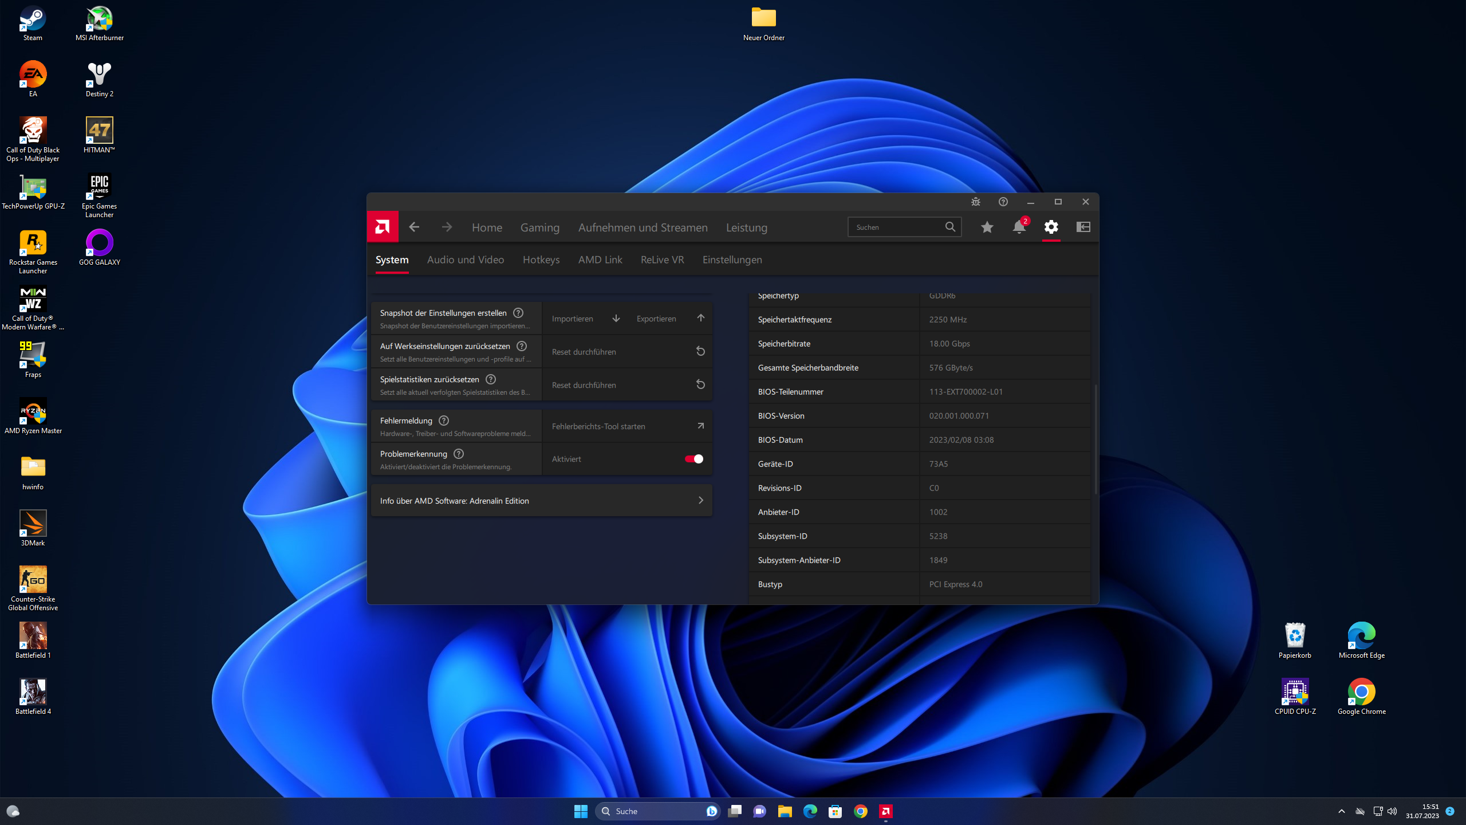
Task: Click the hardware info vertical scrollbar
Action: click(x=1095, y=438)
